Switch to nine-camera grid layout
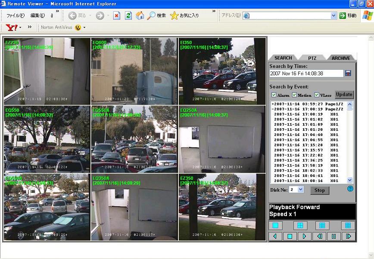 pyautogui.click(x=322, y=225)
